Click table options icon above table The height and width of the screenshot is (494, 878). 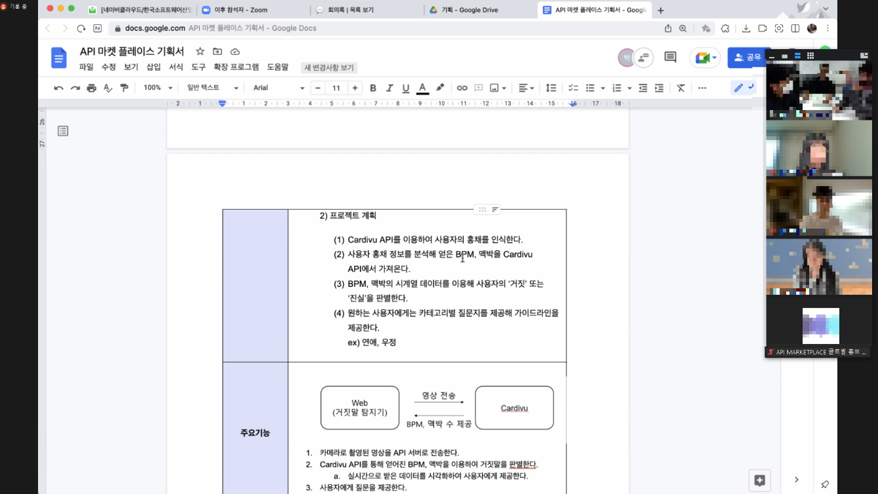coord(495,210)
